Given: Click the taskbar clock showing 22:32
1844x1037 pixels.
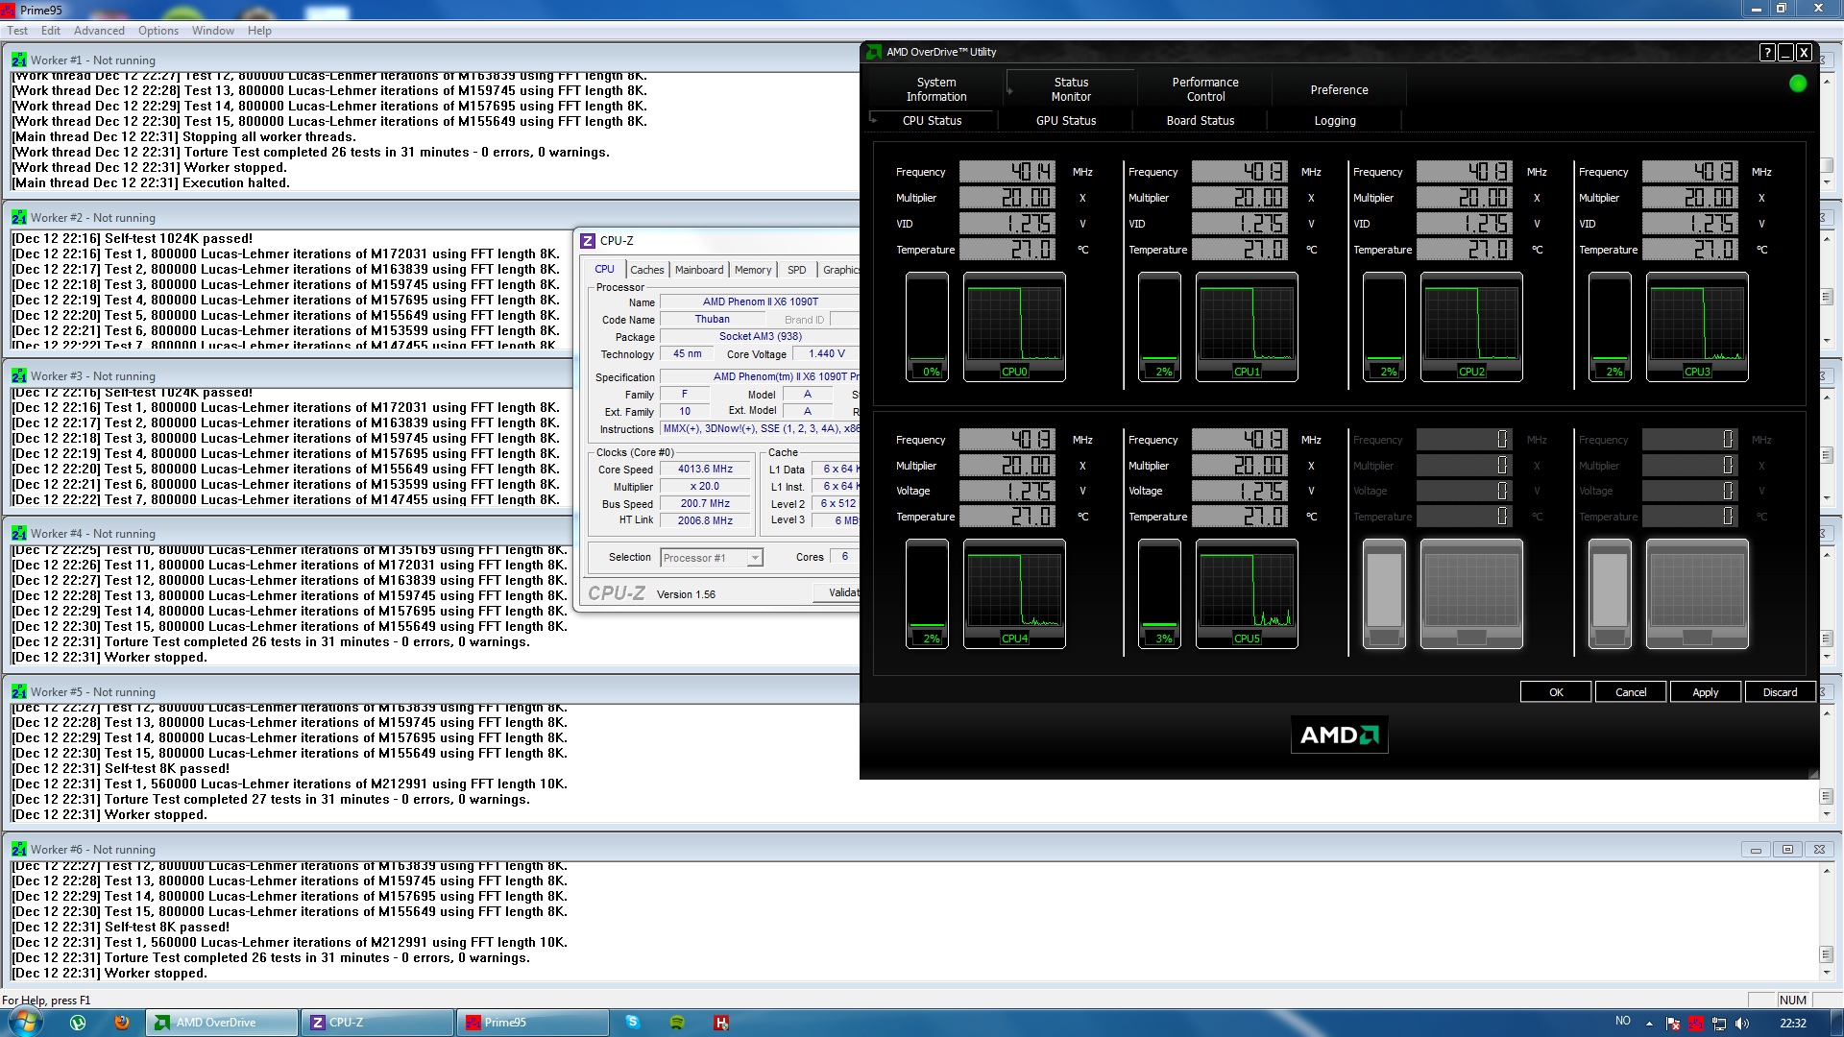Looking at the screenshot, I should click(x=1792, y=1024).
